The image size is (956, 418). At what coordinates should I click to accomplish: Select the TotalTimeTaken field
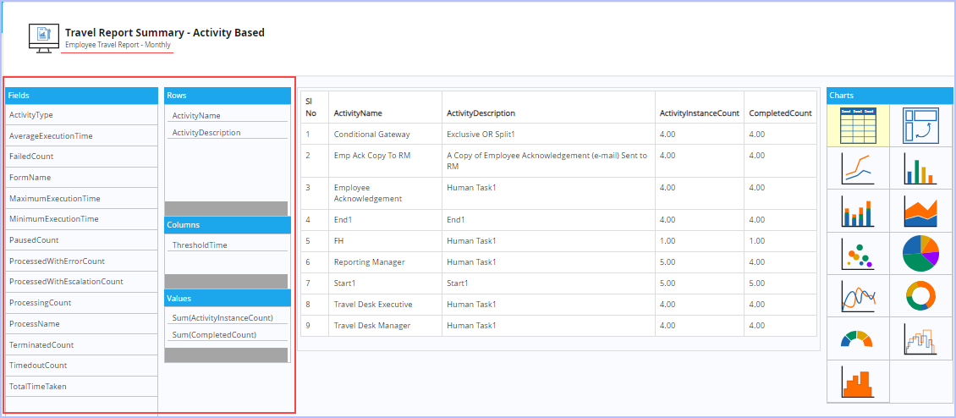coord(81,386)
